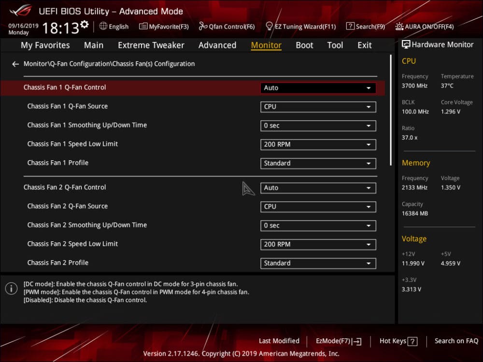
Task: Click the 16384 MB memory capacity value
Action: pos(414,214)
